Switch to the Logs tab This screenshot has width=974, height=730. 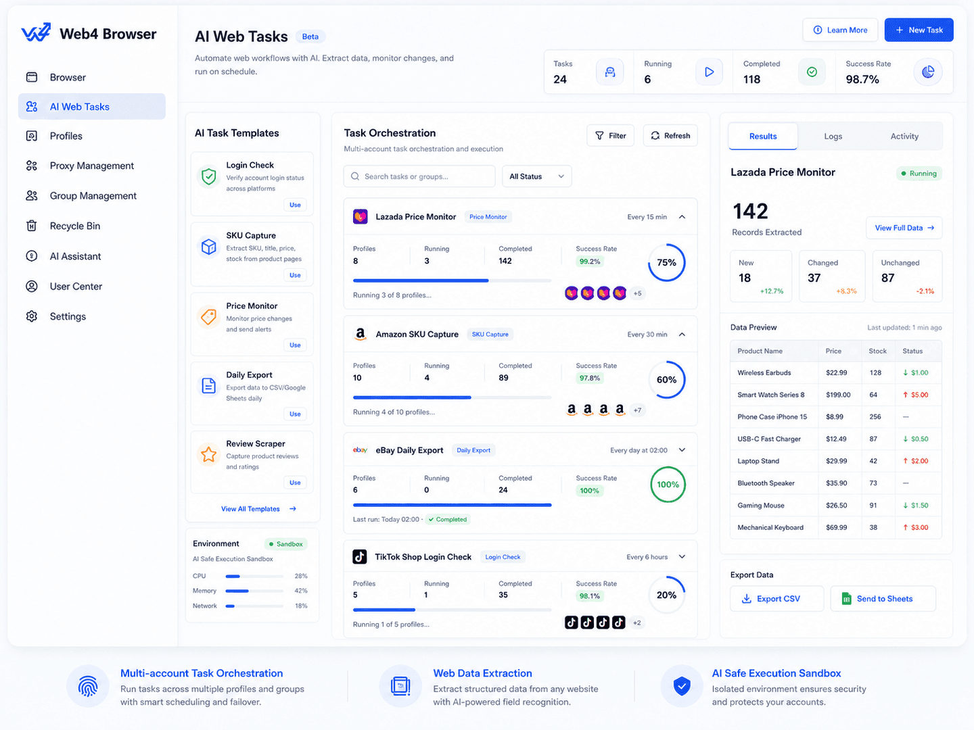click(833, 137)
